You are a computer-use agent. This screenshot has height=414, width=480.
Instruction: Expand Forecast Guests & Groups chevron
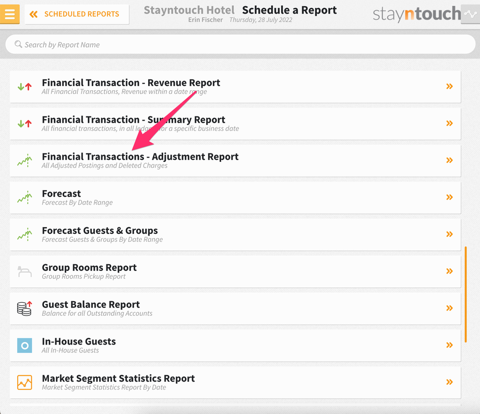(x=449, y=234)
